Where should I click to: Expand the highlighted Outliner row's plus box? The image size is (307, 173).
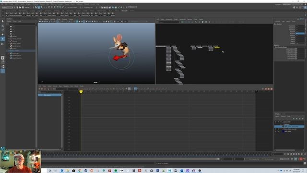(x=9, y=51)
